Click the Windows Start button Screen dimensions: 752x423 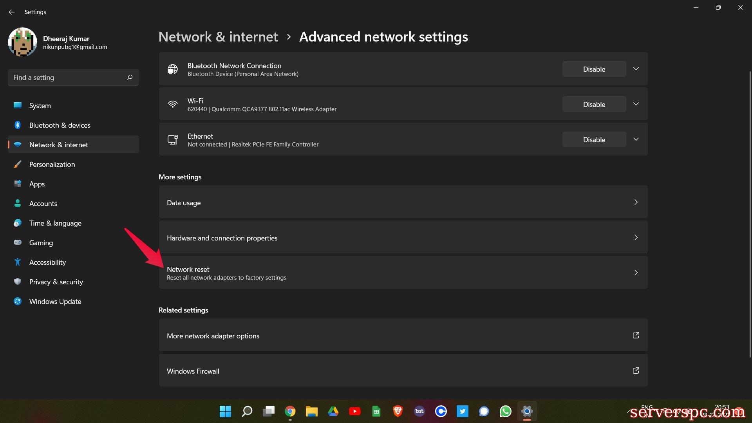(225, 411)
